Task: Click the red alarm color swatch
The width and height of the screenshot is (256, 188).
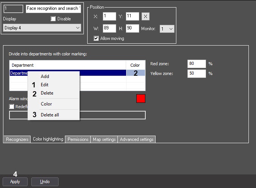Action: point(141,99)
